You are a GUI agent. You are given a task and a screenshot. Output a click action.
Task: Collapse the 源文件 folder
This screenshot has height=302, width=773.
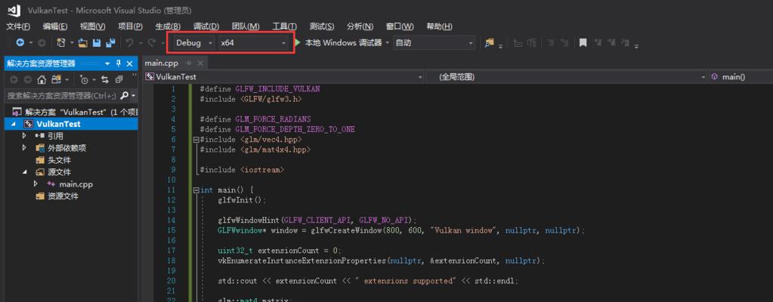pyautogui.click(x=24, y=172)
